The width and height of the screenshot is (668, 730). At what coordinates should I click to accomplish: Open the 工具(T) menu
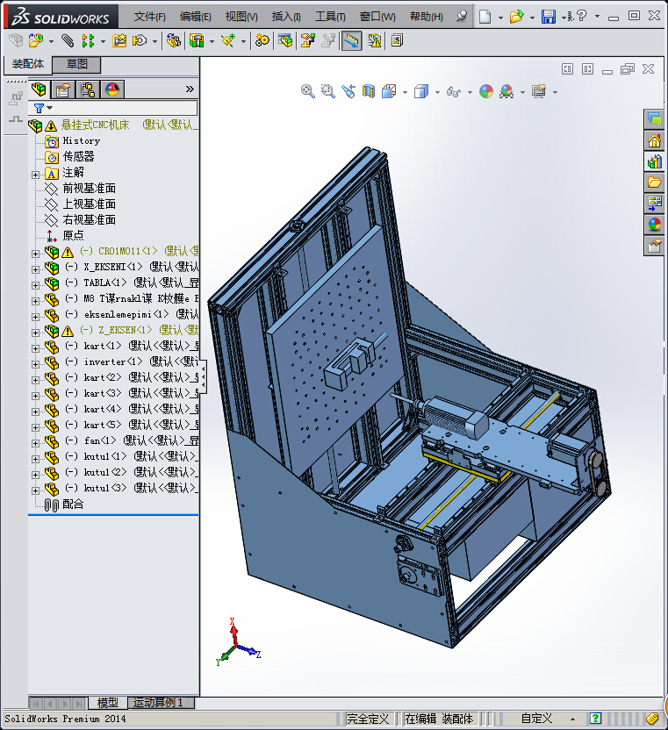(x=330, y=17)
